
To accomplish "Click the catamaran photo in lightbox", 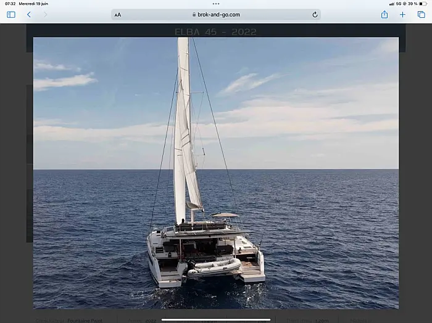I will [x=216, y=173].
